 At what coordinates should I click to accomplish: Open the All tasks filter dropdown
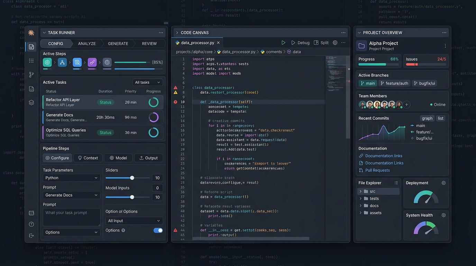(148, 82)
